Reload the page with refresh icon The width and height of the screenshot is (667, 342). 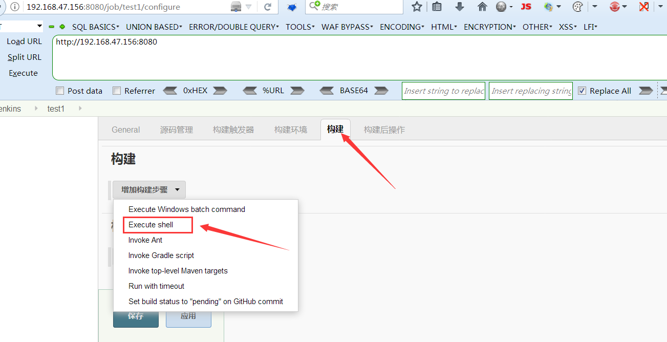(267, 7)
